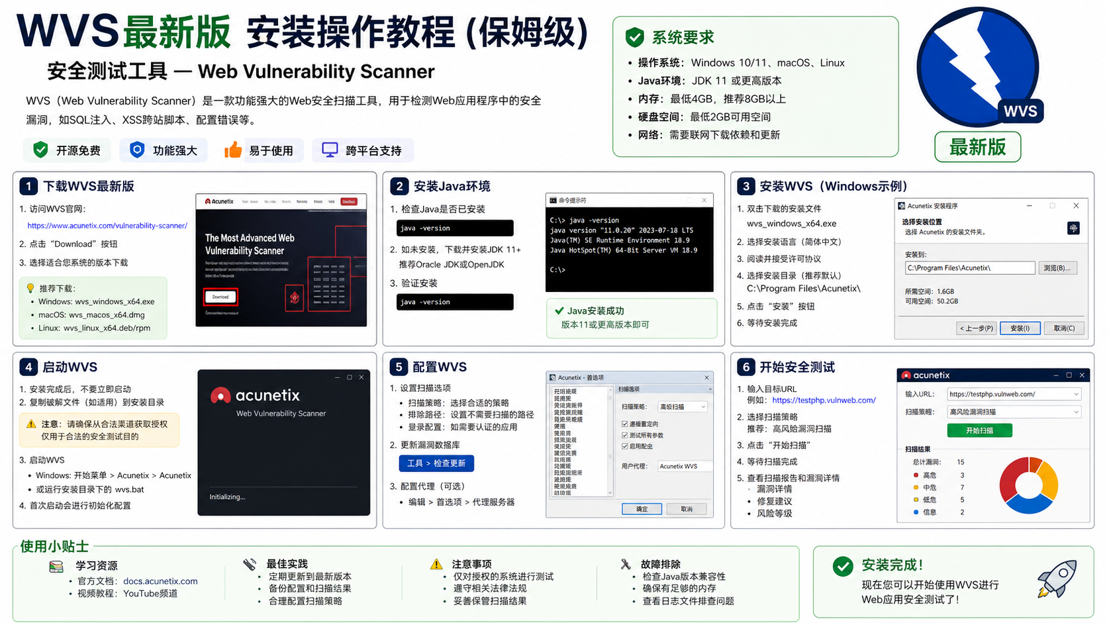Click the icon in Acunetix 首选项 title bar
This screenshot has width=1107, height=623.
(x=553, y=377)
